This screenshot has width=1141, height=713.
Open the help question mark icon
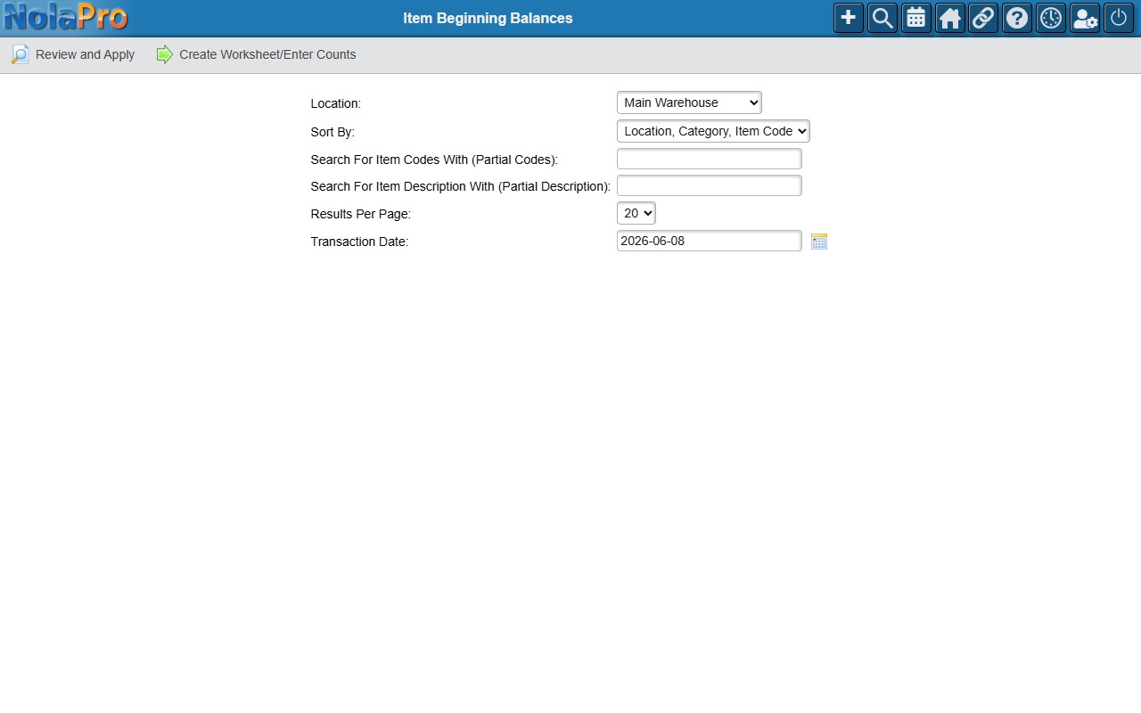click(x=1017, y=18)
